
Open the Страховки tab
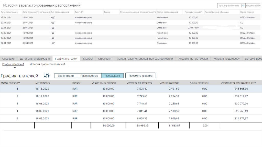(x=105, y=59)
